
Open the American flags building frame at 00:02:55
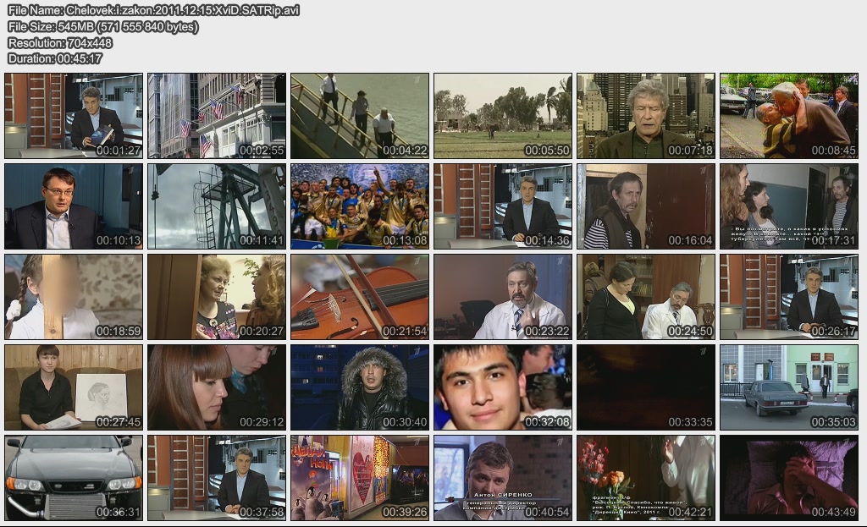point(217,116)
